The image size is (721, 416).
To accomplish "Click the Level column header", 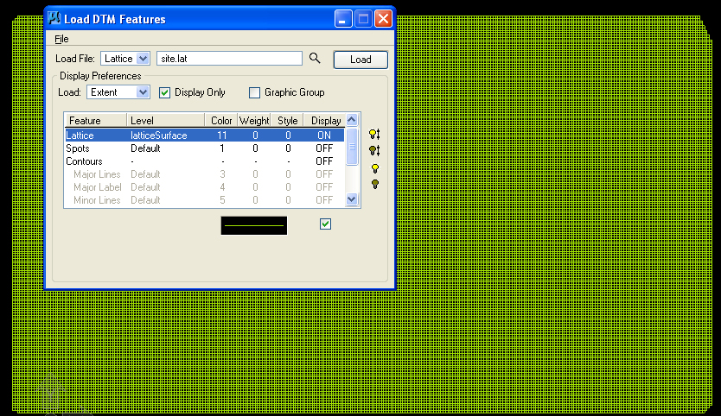I will [165, 121].
